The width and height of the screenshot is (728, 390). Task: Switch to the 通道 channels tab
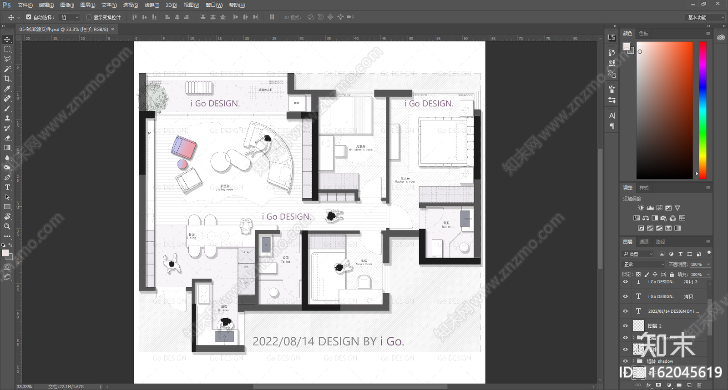[644, 242]
